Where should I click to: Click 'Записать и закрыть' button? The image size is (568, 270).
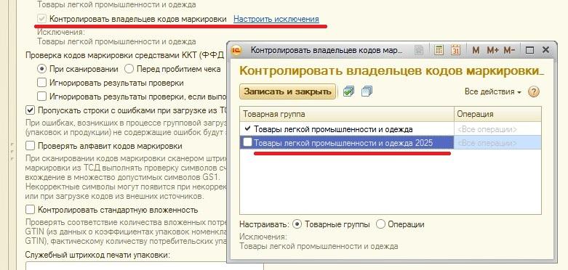287,91
